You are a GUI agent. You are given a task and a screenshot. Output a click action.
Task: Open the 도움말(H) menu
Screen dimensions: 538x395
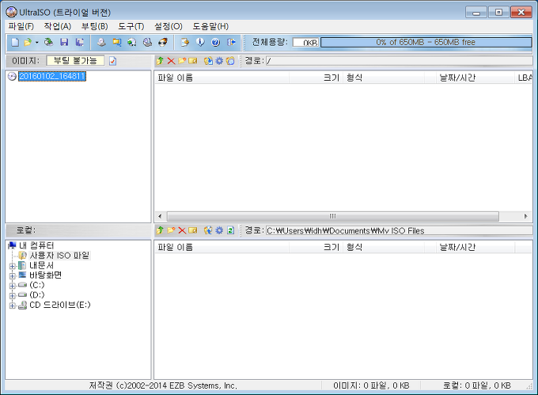210,26
